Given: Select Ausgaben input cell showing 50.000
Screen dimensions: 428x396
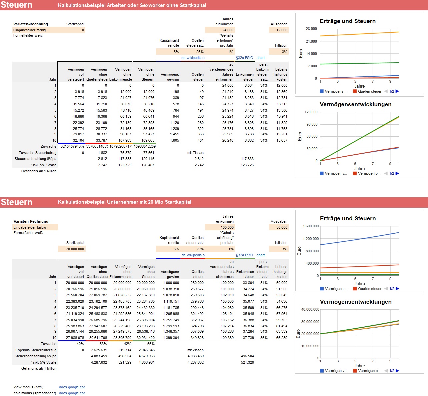Looking at the screenshot, I should [x=279, y=227].
